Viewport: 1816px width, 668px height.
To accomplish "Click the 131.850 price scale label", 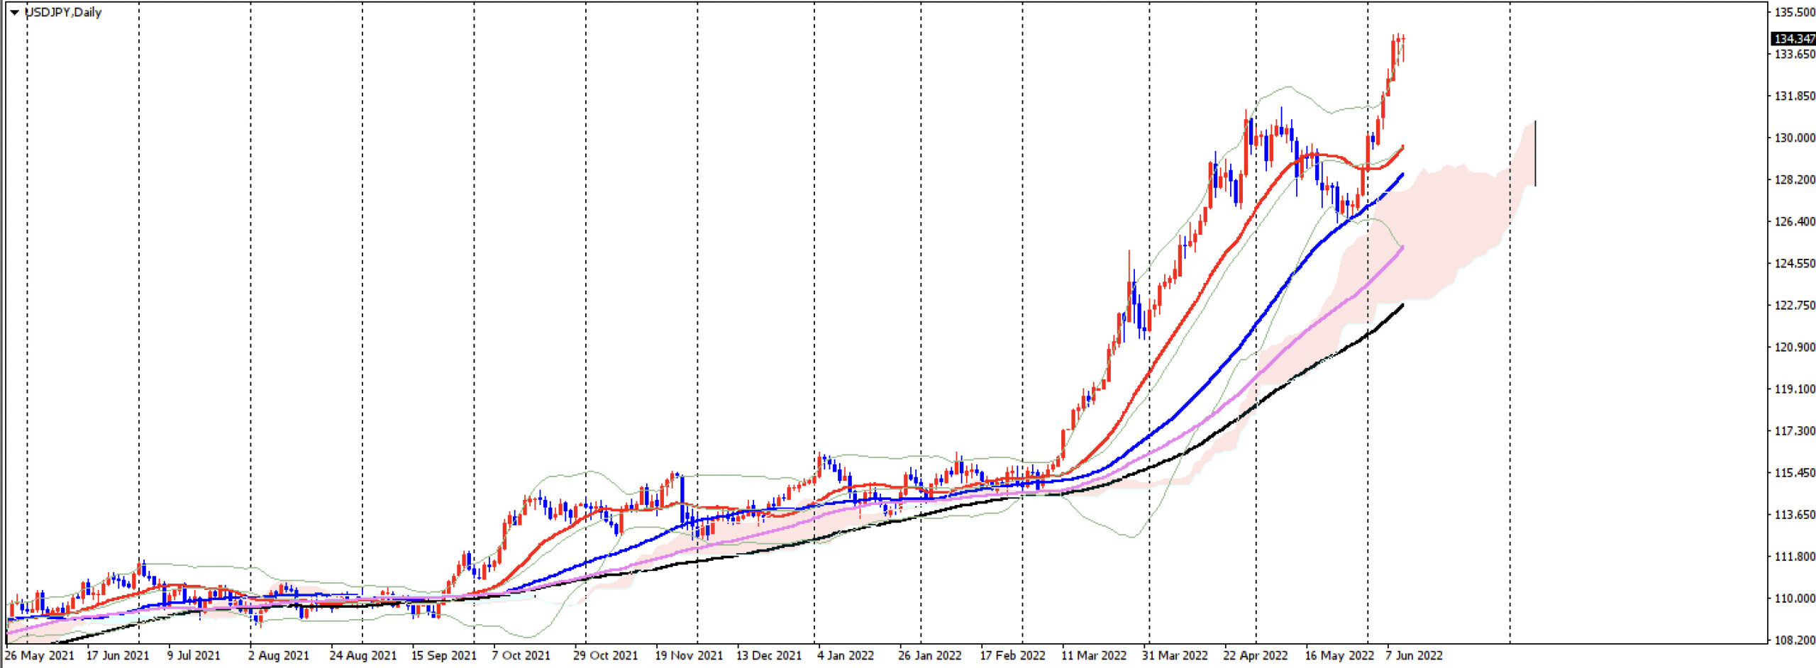I will click(1795, 96).
